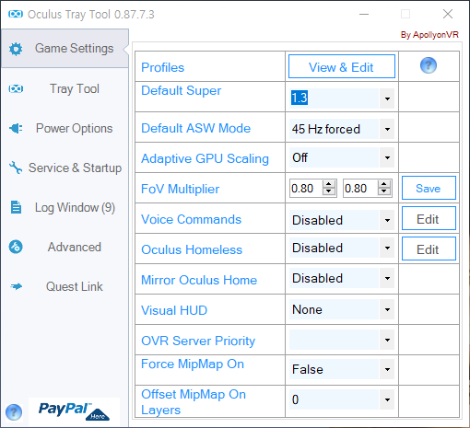Open the Game Settings tab
The image size is (470, 428).
click(x=65, y=49)
